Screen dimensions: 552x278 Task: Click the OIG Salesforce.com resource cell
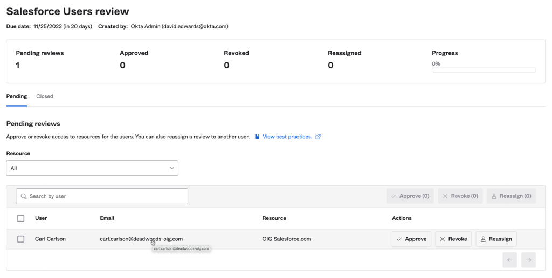tap(287, 239)
